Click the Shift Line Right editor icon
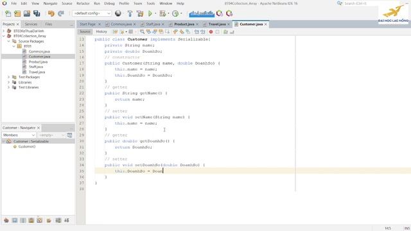The height and width of the screenshot is (231, 411). 203,31
